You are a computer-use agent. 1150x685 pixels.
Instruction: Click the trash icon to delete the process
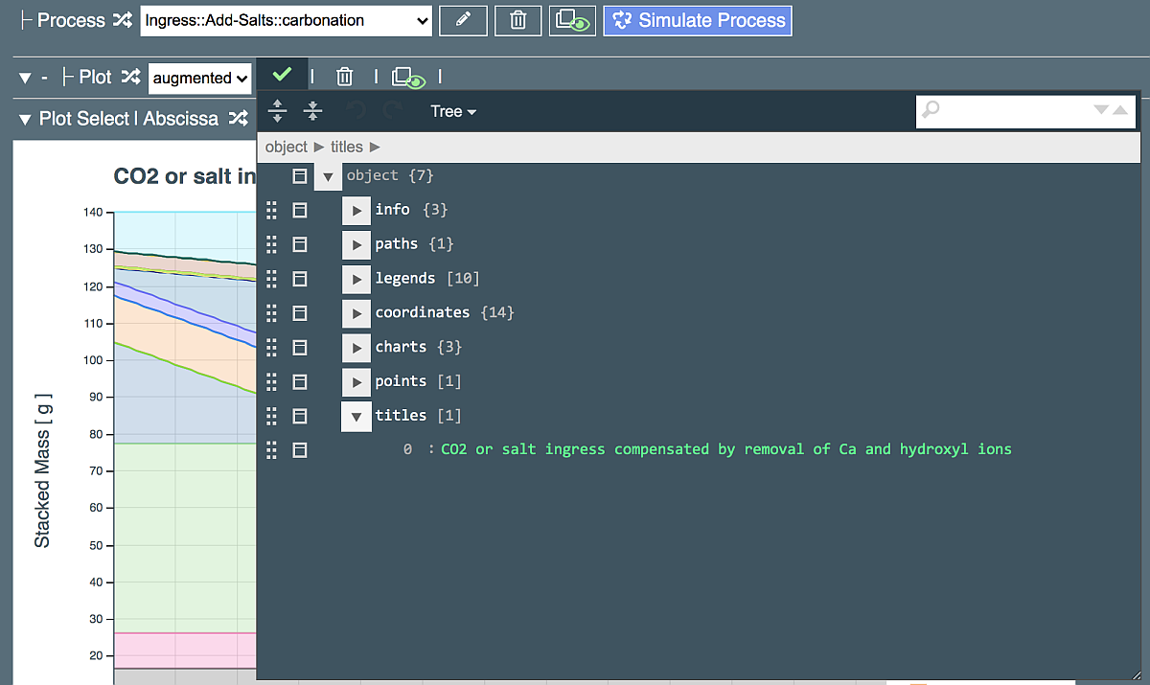tap(517, 20)
